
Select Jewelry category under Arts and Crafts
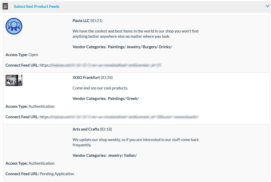115,155
